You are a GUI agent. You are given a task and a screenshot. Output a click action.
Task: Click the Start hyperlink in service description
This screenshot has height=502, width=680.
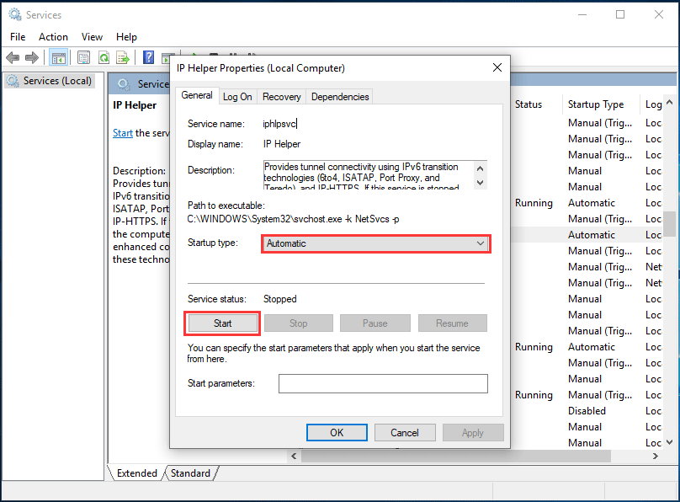coord(122,132)
